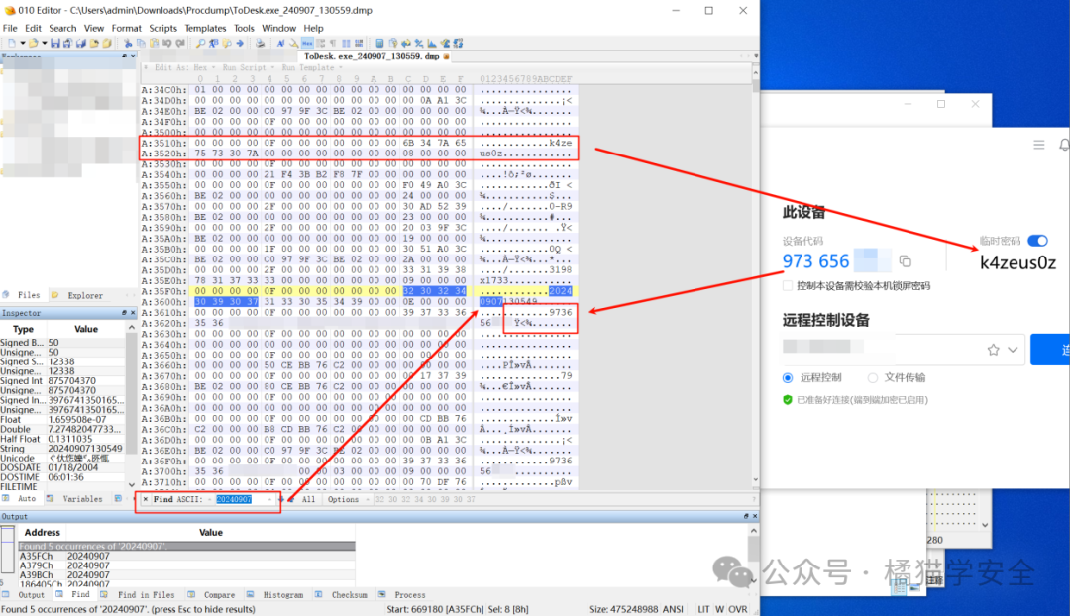Click the Paste toolbar icon

click(x=155, y=43)
